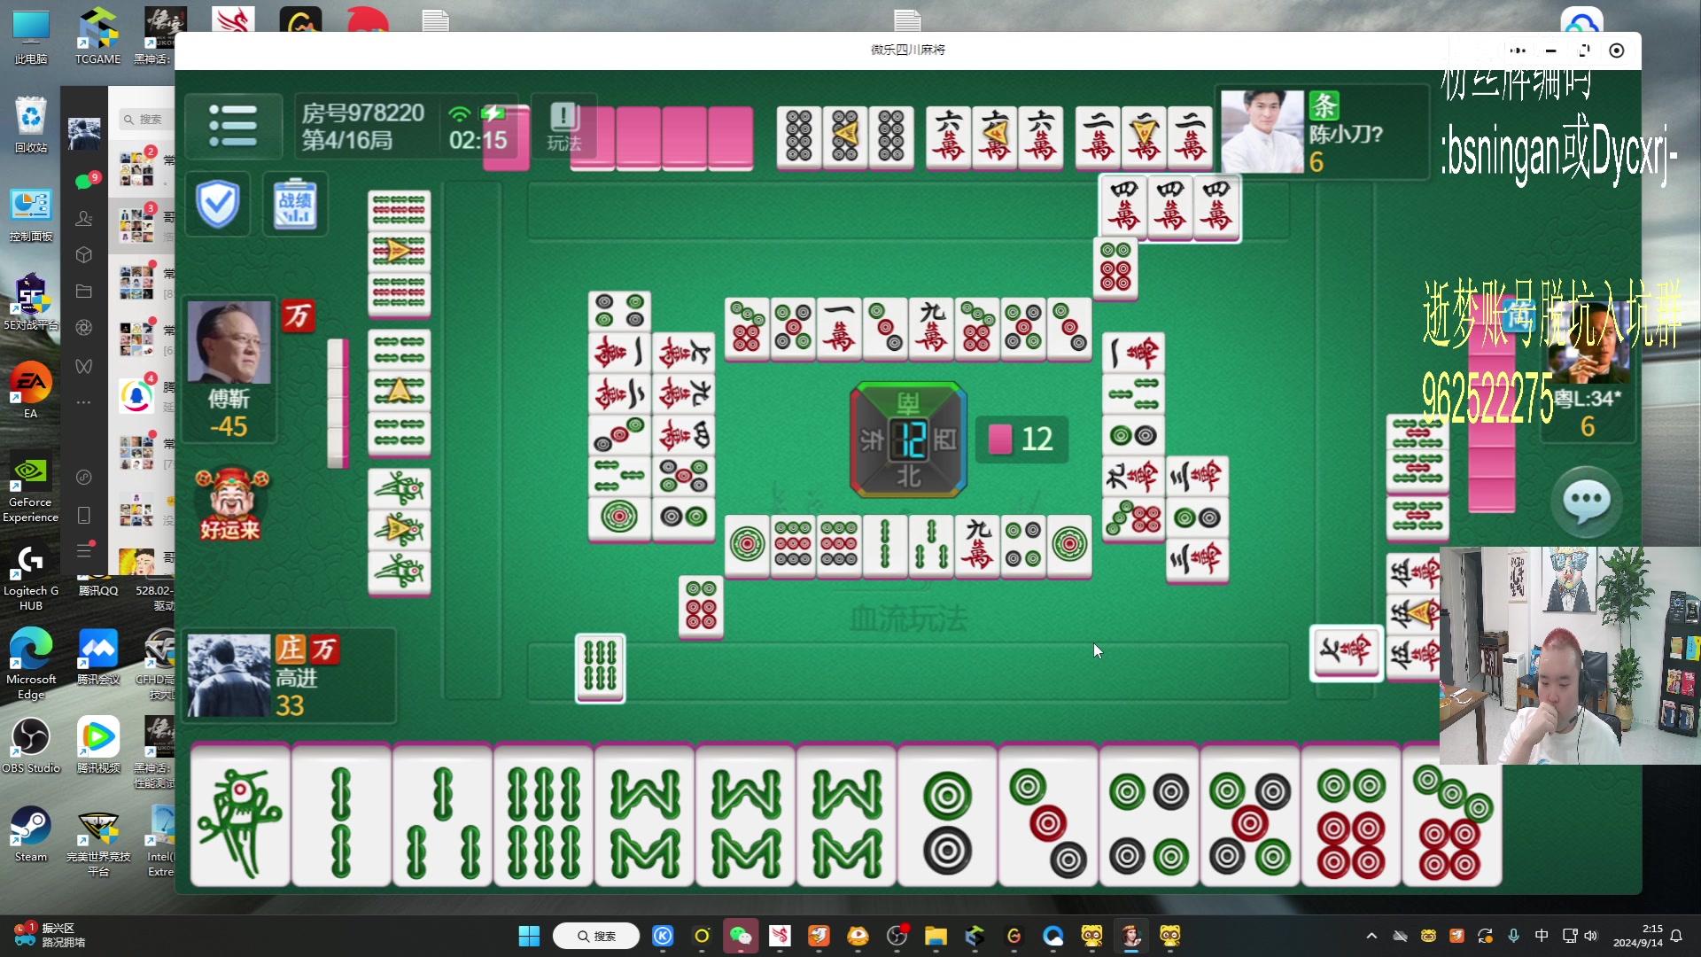Expand hidden system tray icons chevron
1701x957 pixels.
click(x=1371, y=936)
